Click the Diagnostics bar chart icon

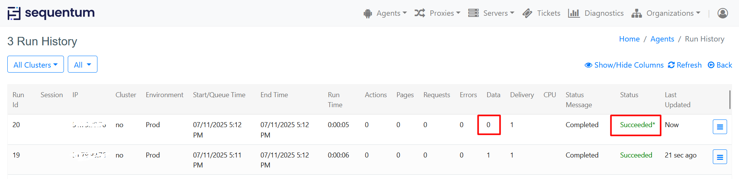pyautogui.click(x=573, y=13)
